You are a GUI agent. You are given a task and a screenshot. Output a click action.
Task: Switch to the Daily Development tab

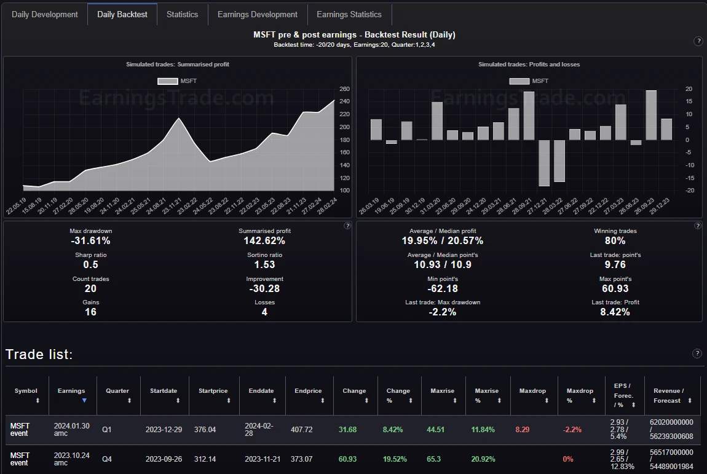point(45,14)
